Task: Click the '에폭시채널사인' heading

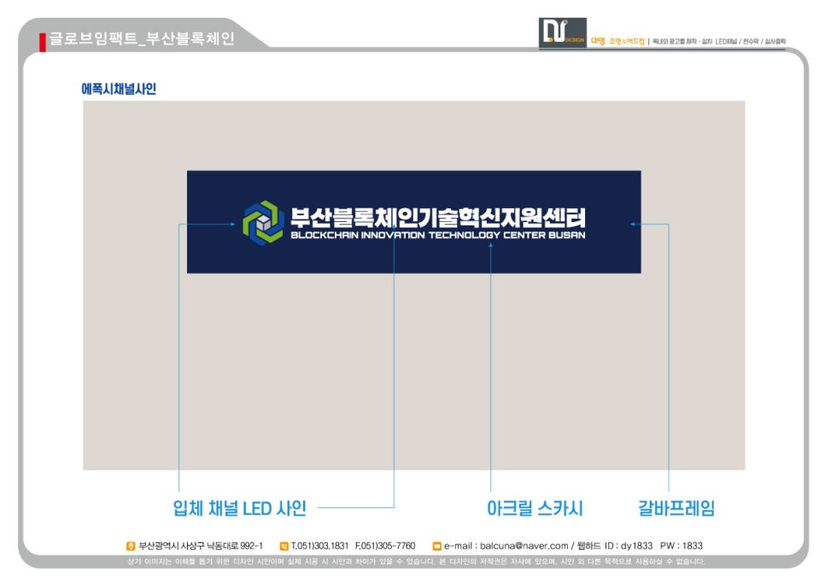Action: (119, 89)
